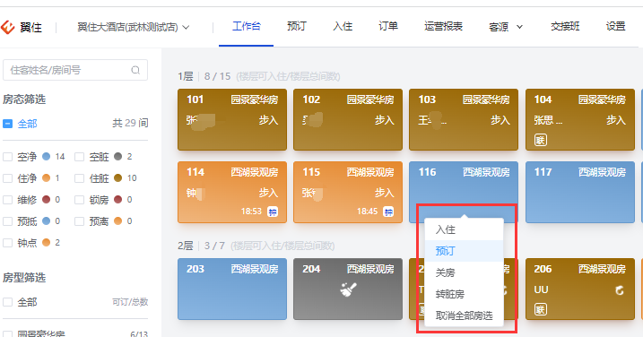Screen dimensions: 643x337
Task: Check the 空净 filter checkbox
Action: [x=8, y=157]
